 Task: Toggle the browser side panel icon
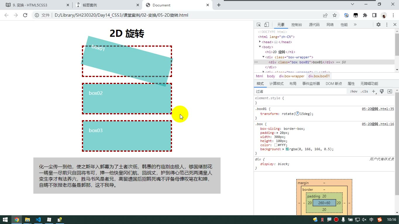374,15
